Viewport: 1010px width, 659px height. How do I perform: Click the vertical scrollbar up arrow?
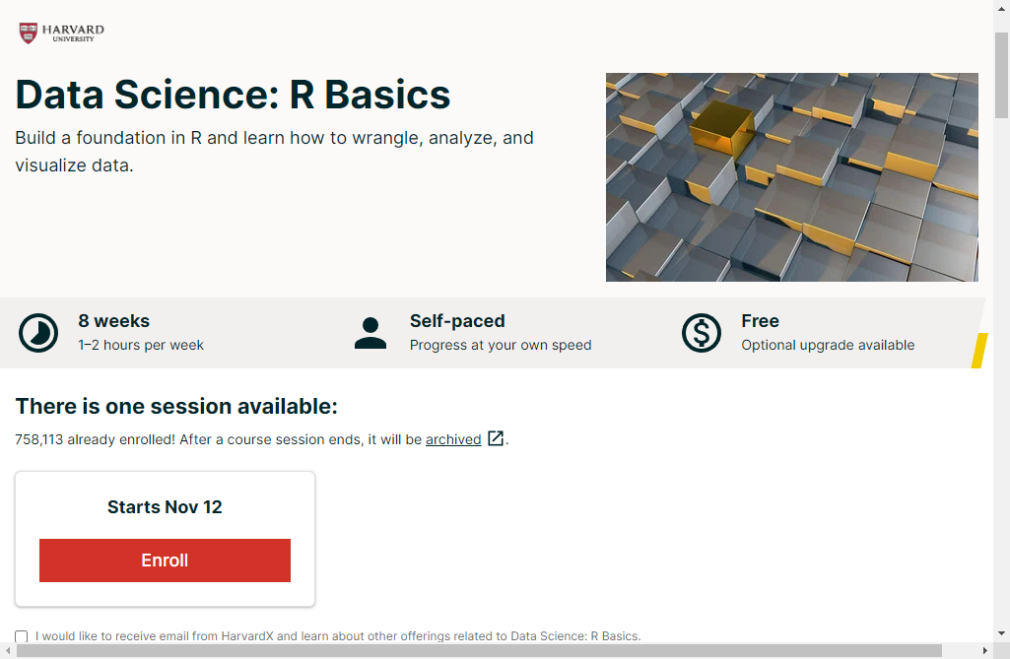(x=1001, y=9)
